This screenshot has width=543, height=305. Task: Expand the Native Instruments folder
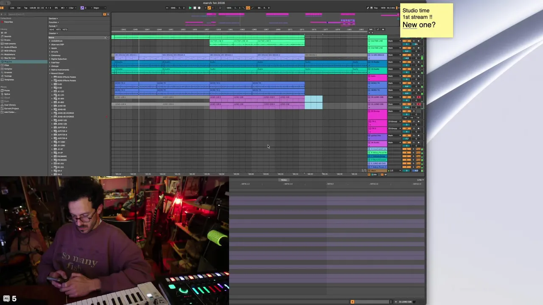click(x=50, y=69)
